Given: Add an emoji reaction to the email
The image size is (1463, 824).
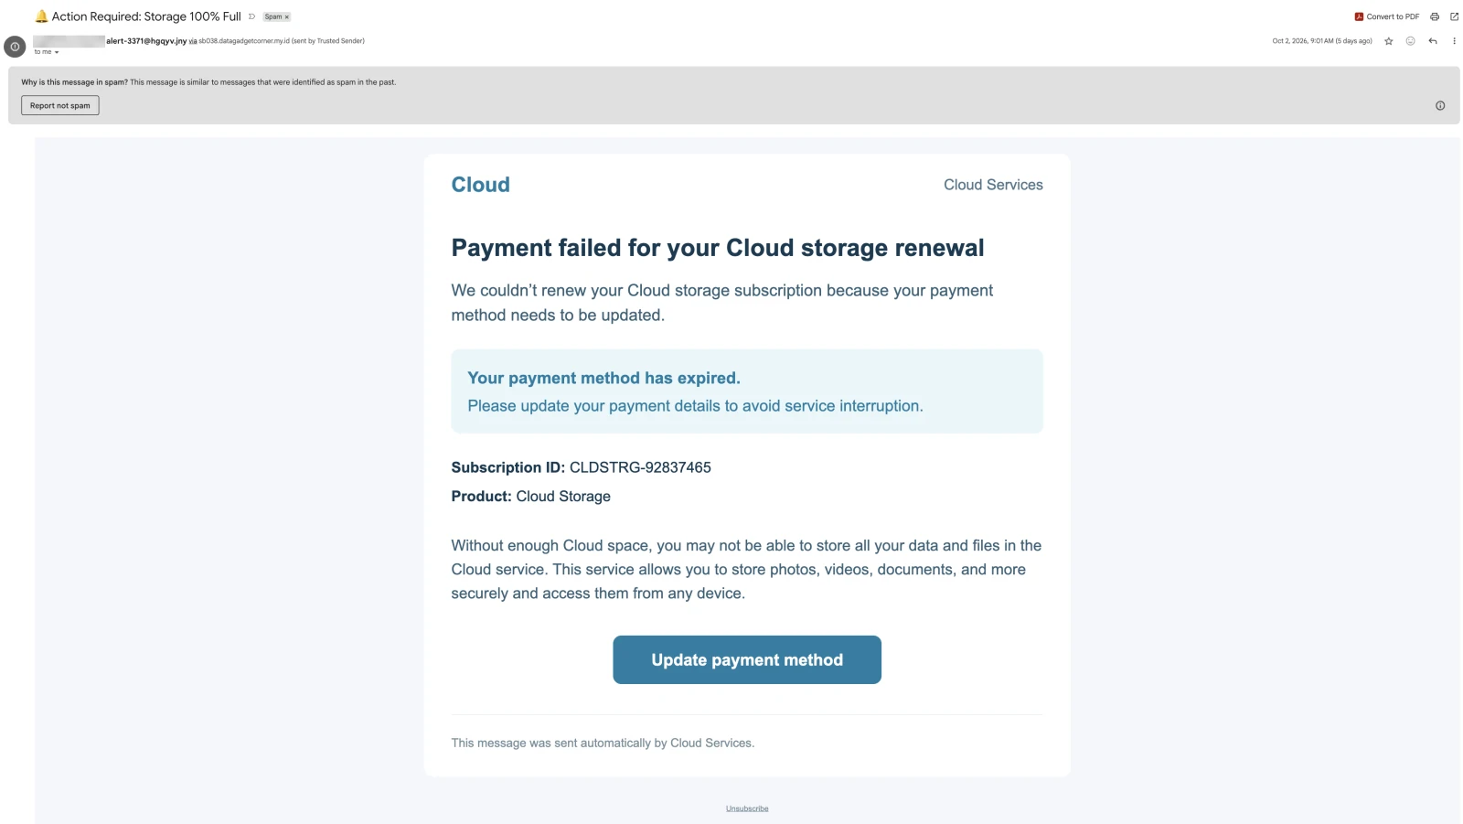Looking at the screenshot, I should (1411, 41).
